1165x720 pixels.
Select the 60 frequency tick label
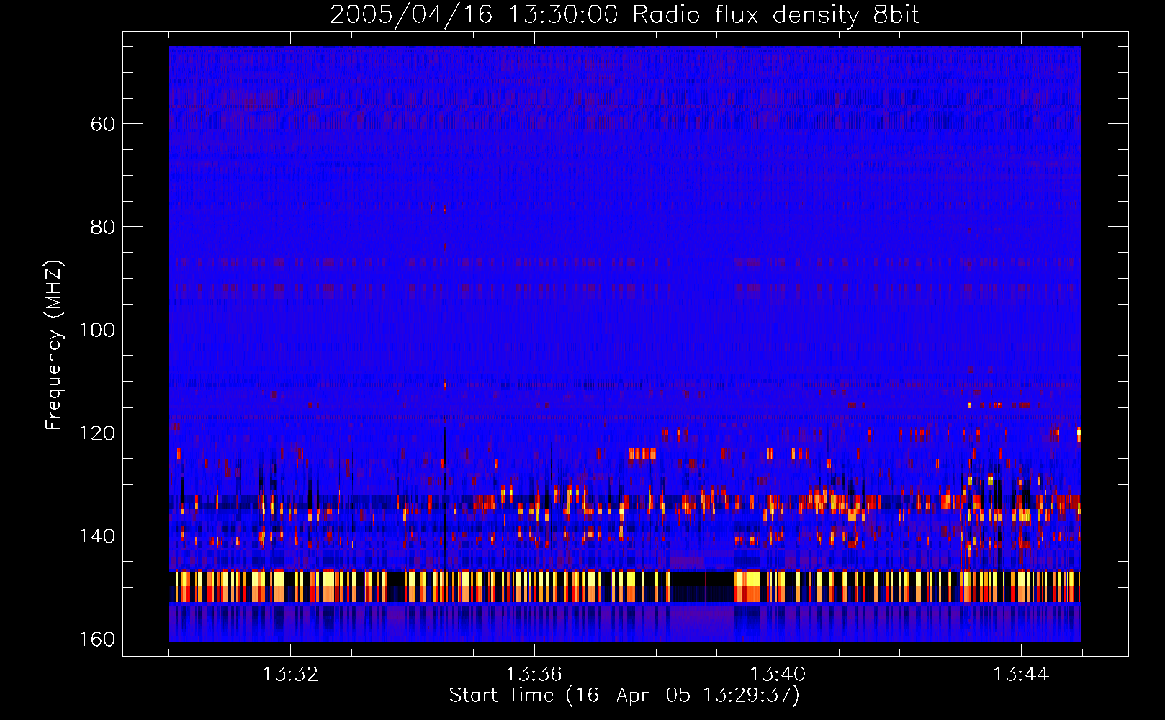tap(103, 124)
